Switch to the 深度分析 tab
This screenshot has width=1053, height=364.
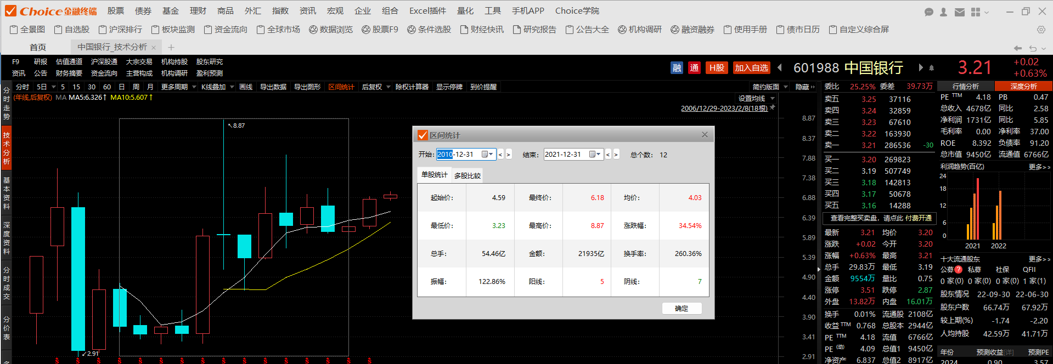pos(1024,87)
